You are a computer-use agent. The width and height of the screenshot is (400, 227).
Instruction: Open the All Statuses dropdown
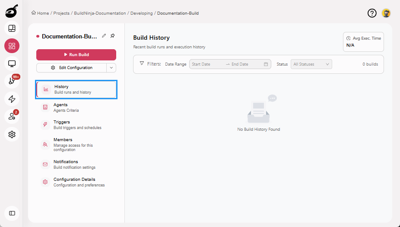311,64
